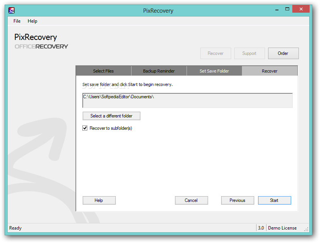Click the Ready status bar text
The image size is (320, 243).
(x=15, y=228)
